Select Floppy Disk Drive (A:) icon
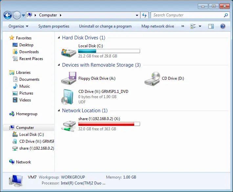 tap(69, 78)
